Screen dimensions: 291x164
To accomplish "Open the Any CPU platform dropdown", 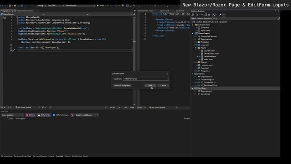I will (x=56, y=5).
